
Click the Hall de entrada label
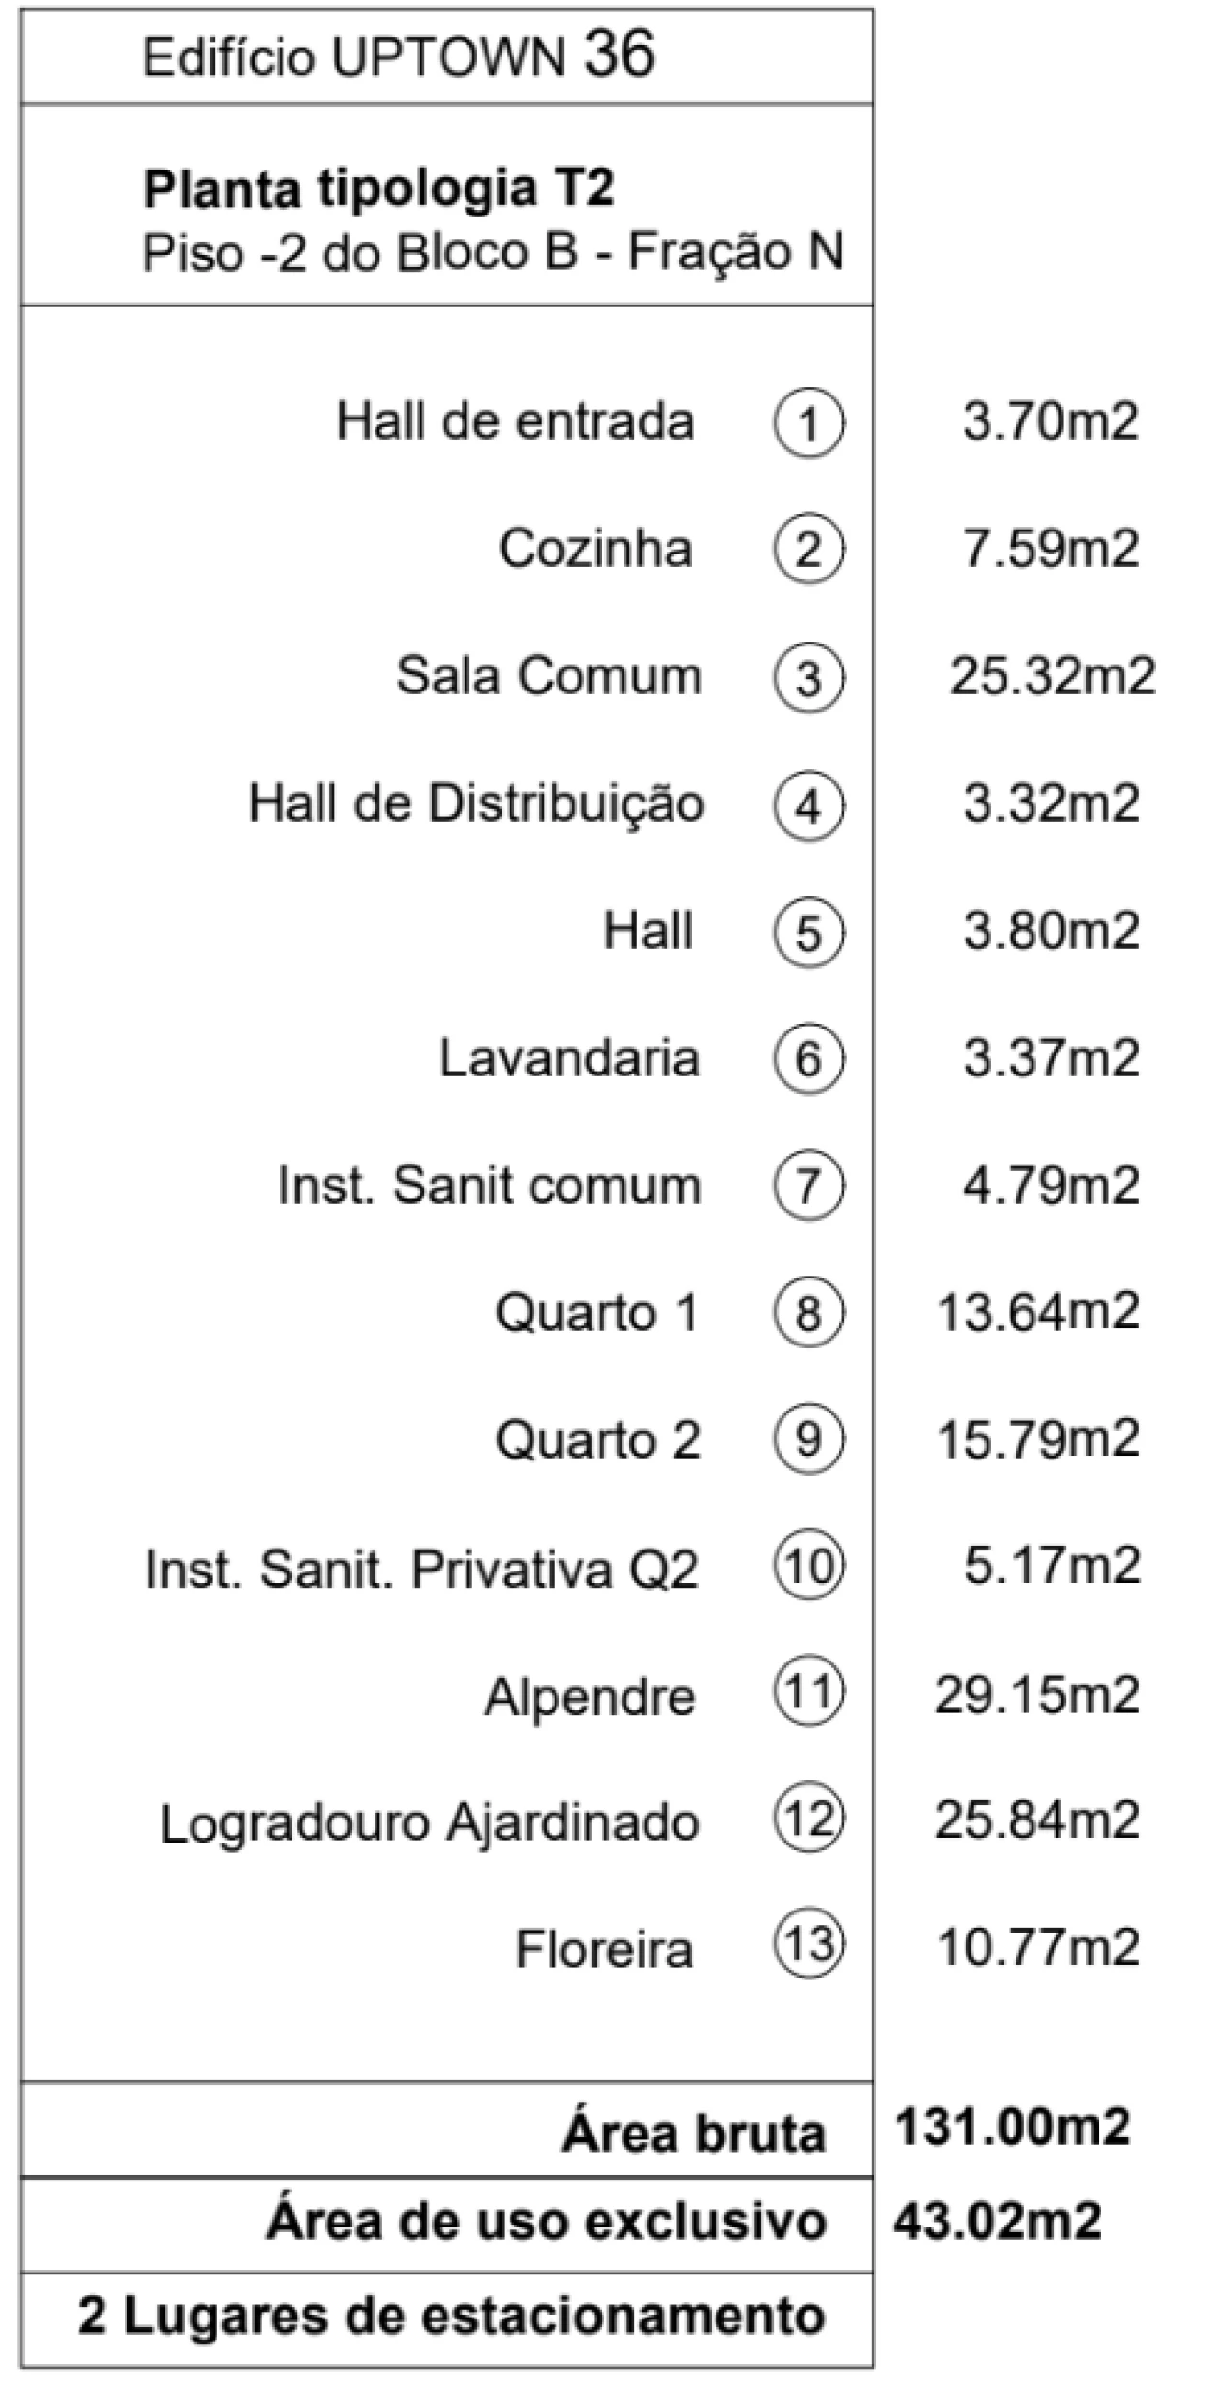[x=515, y=421]
